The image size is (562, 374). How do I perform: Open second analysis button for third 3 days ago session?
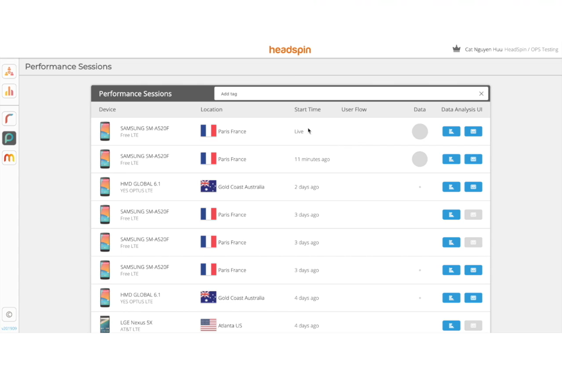click(x=473, y=270)
